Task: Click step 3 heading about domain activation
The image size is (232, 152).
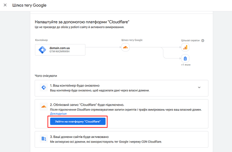Action: click(79, 137)
